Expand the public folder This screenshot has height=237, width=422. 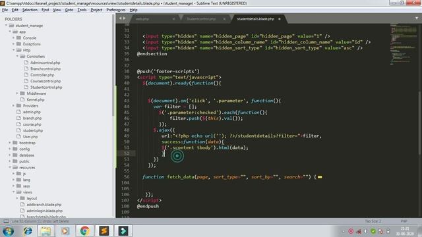tap(10, 161)
